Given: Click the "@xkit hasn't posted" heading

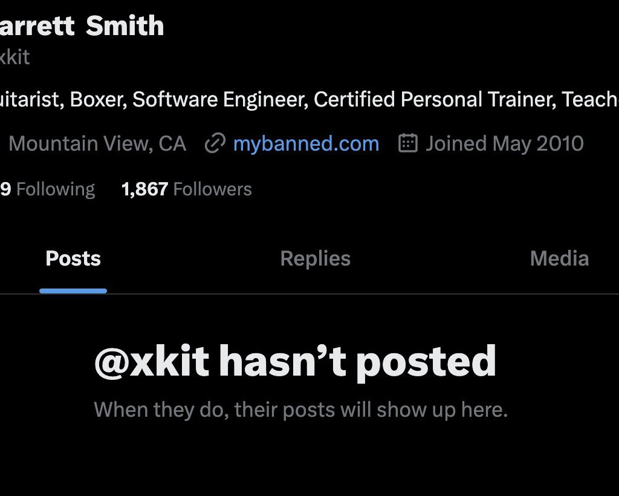Looking at the screenshot, I should [295, 362].
